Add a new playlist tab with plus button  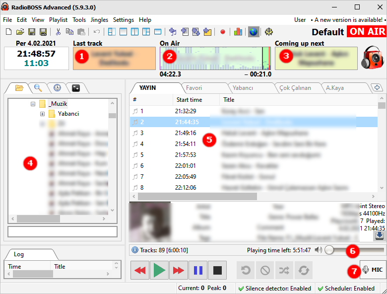[377, 87]
